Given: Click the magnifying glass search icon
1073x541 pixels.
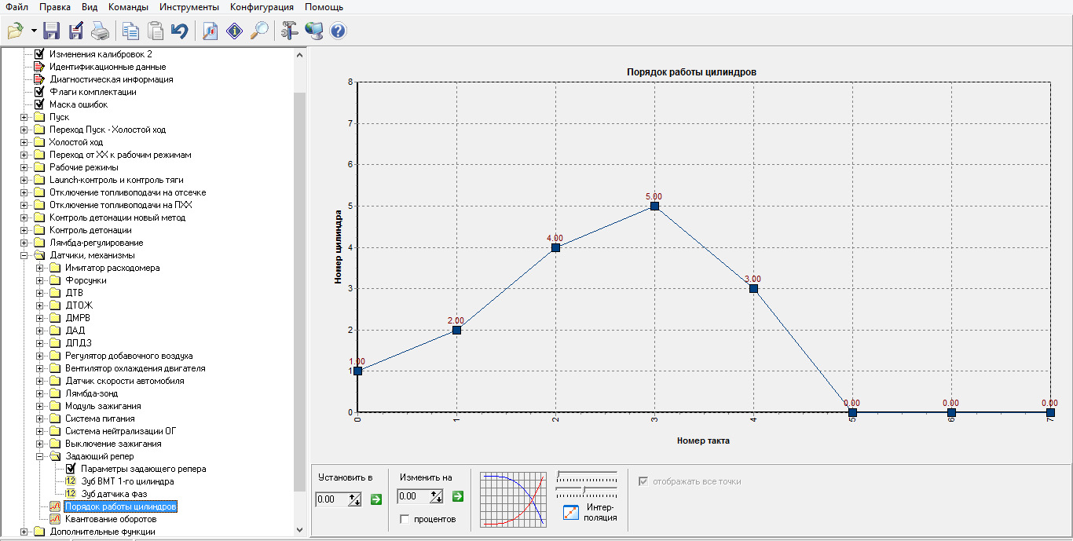Looking at the screenshot, I should coord(259,31).
